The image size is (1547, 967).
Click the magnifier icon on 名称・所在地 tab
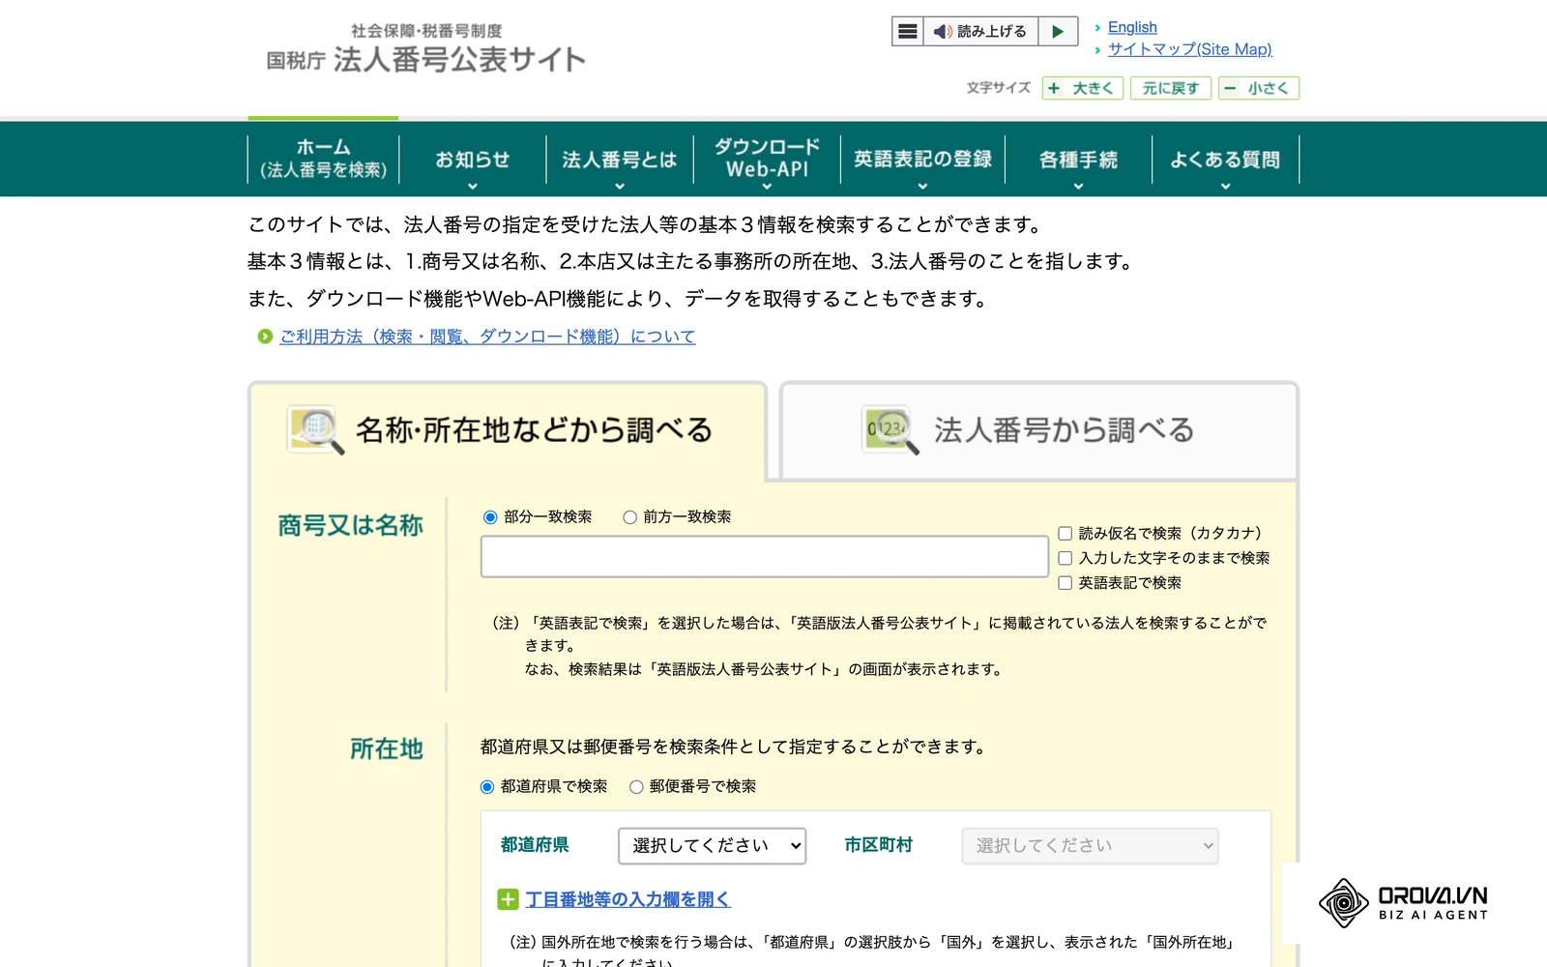pyautogui.click(x=315, y=429)
